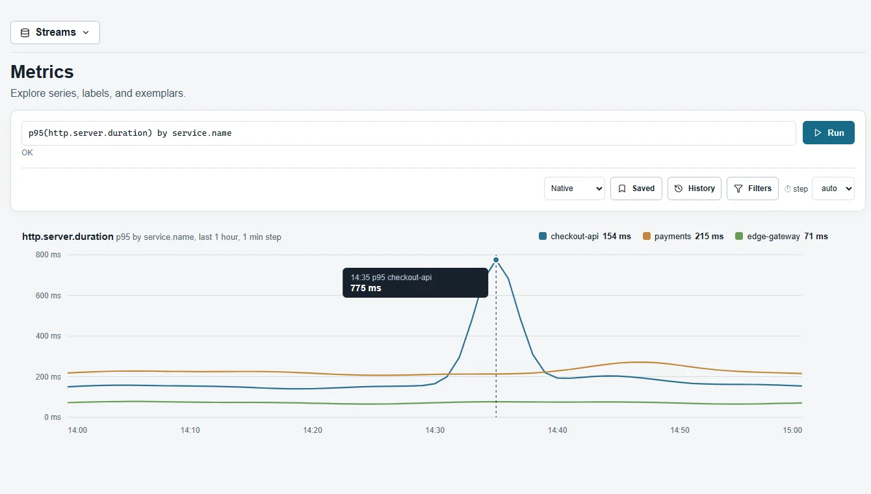Image resolution: width=871 pixels, height=494 pixels.
Task: Open the step auto dropdown
Action: pyautogui.click(x=833, y=188)
